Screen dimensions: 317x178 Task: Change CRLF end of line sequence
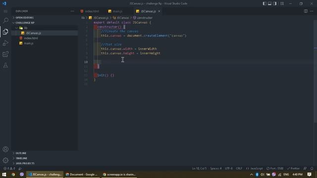coord(239,168)
